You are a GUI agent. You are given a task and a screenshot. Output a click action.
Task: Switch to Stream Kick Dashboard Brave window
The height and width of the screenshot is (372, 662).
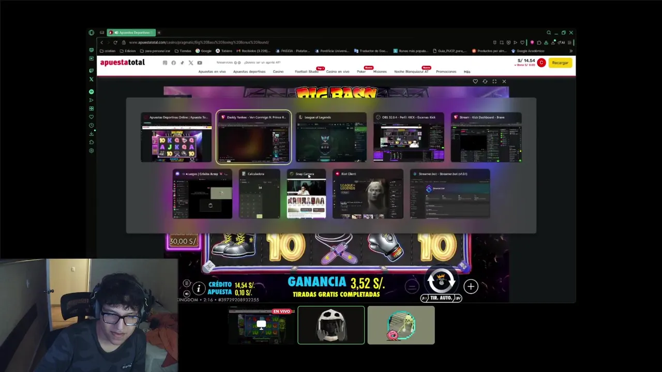point(486,137)
